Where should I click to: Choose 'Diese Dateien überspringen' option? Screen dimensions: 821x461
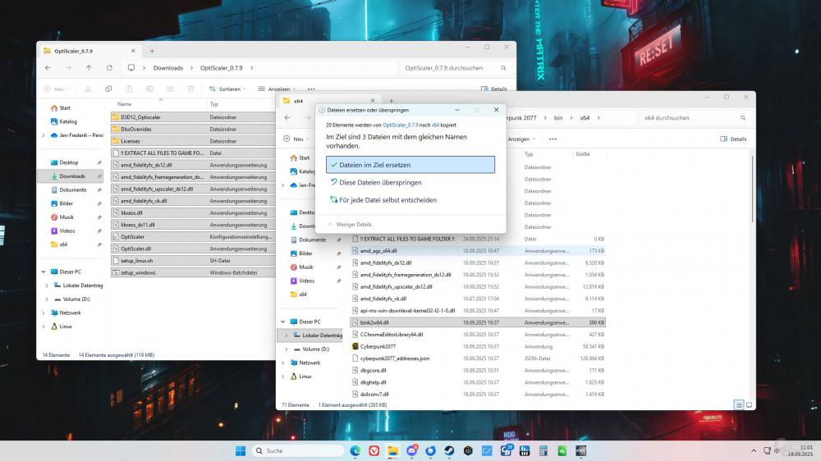click(x=380, y=182)
